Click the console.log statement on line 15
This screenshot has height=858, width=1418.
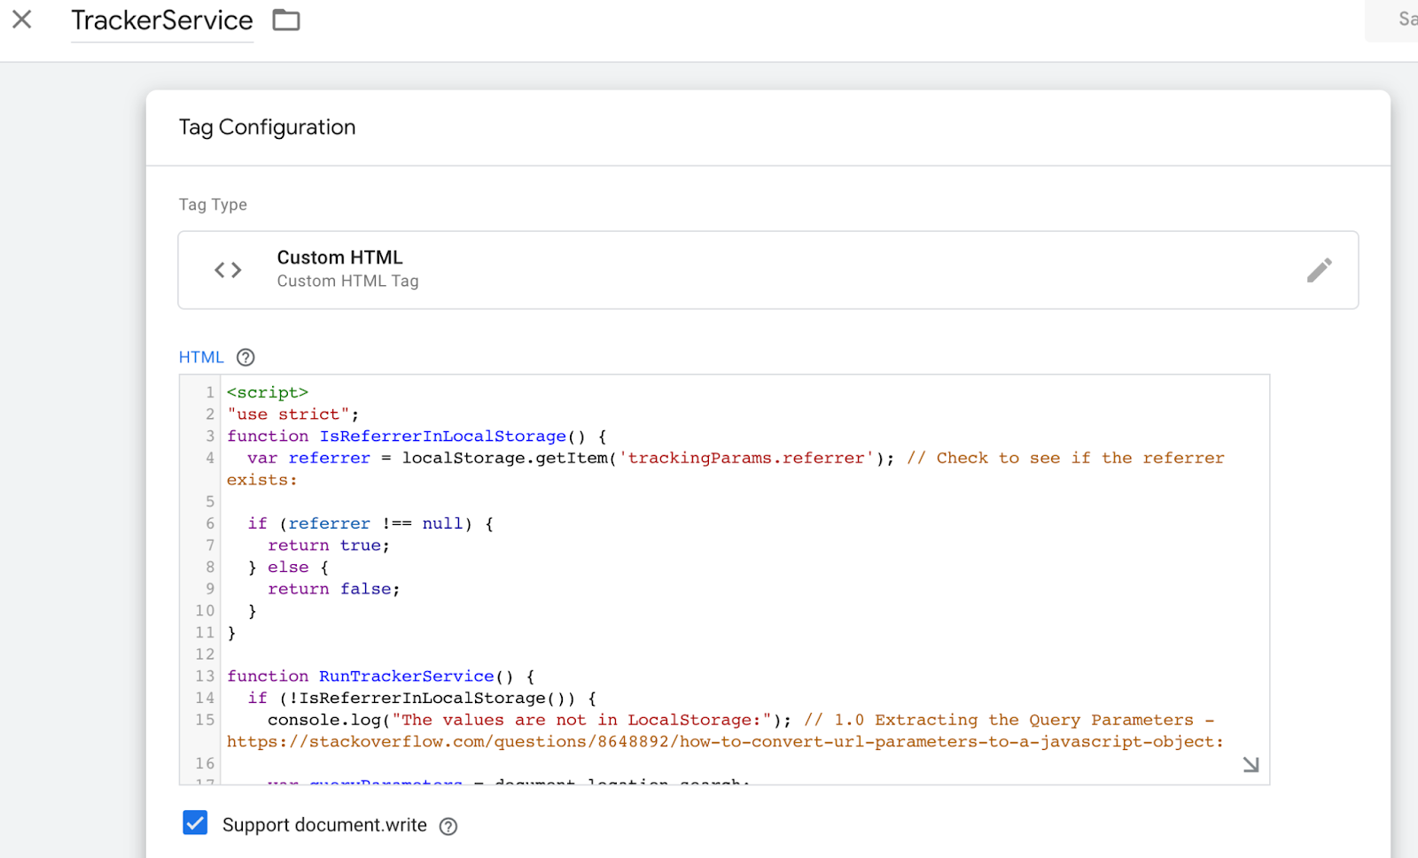pyautogui.click(x=529, y=720)
